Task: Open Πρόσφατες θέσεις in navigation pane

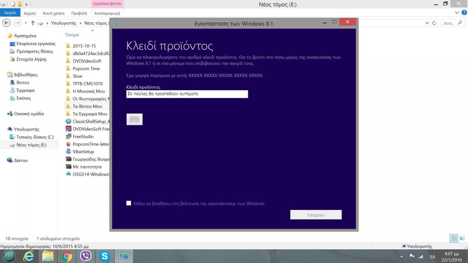Action: (x=34, y=51)
